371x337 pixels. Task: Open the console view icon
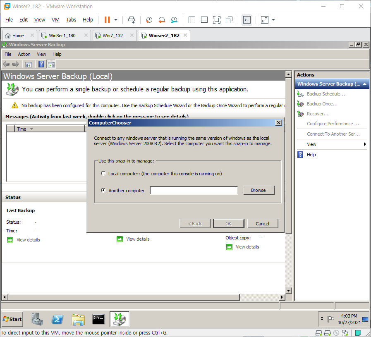pyautogui.click(x=247, y=20)
